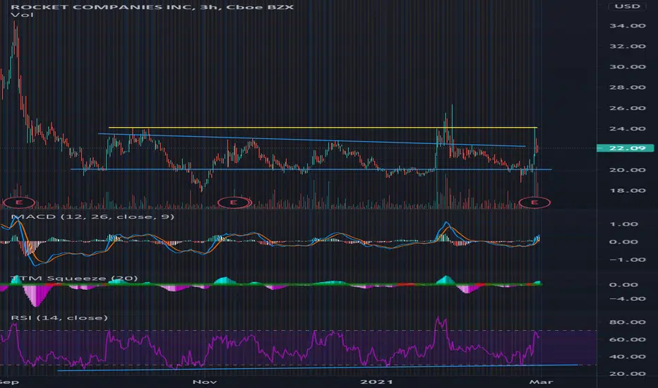This screenshot has width=658, height=388.
Task: Click the -4.00 TTM Squeeze axis label
Action: [626, 298]
